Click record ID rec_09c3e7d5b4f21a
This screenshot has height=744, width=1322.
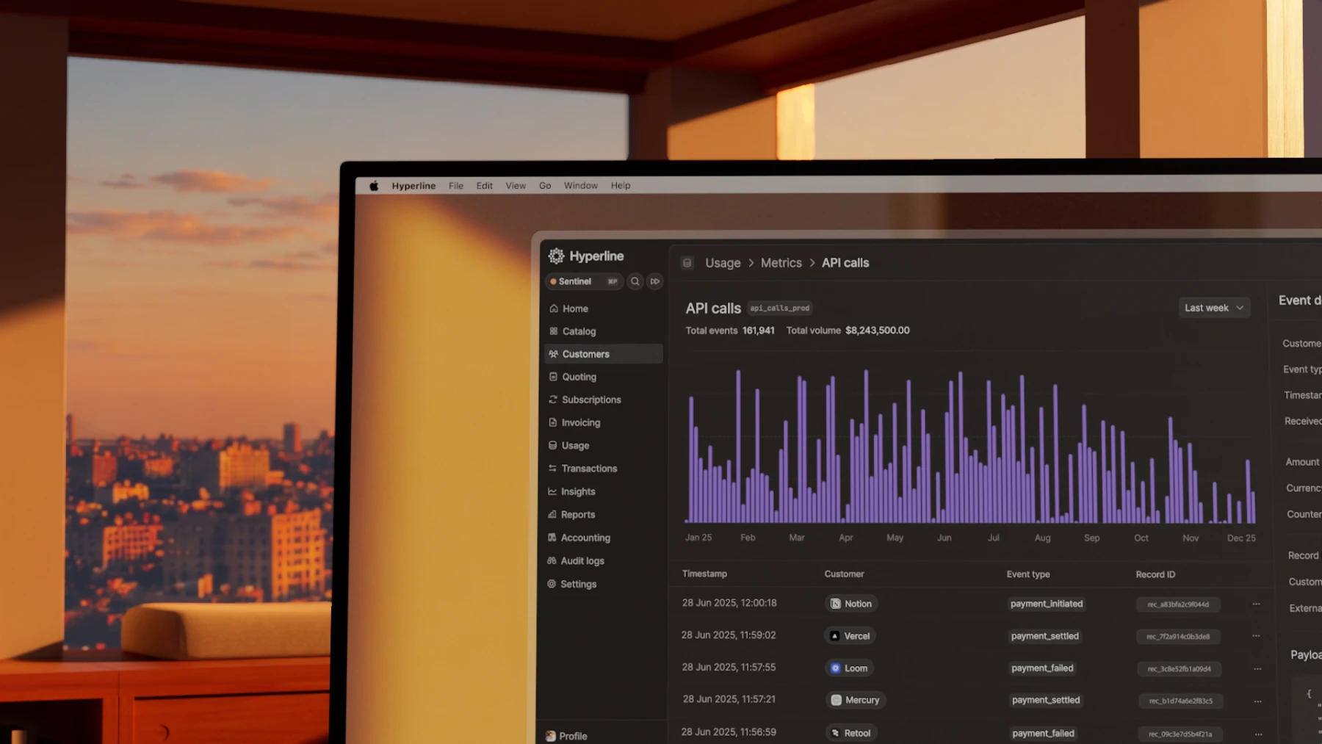1180,734
